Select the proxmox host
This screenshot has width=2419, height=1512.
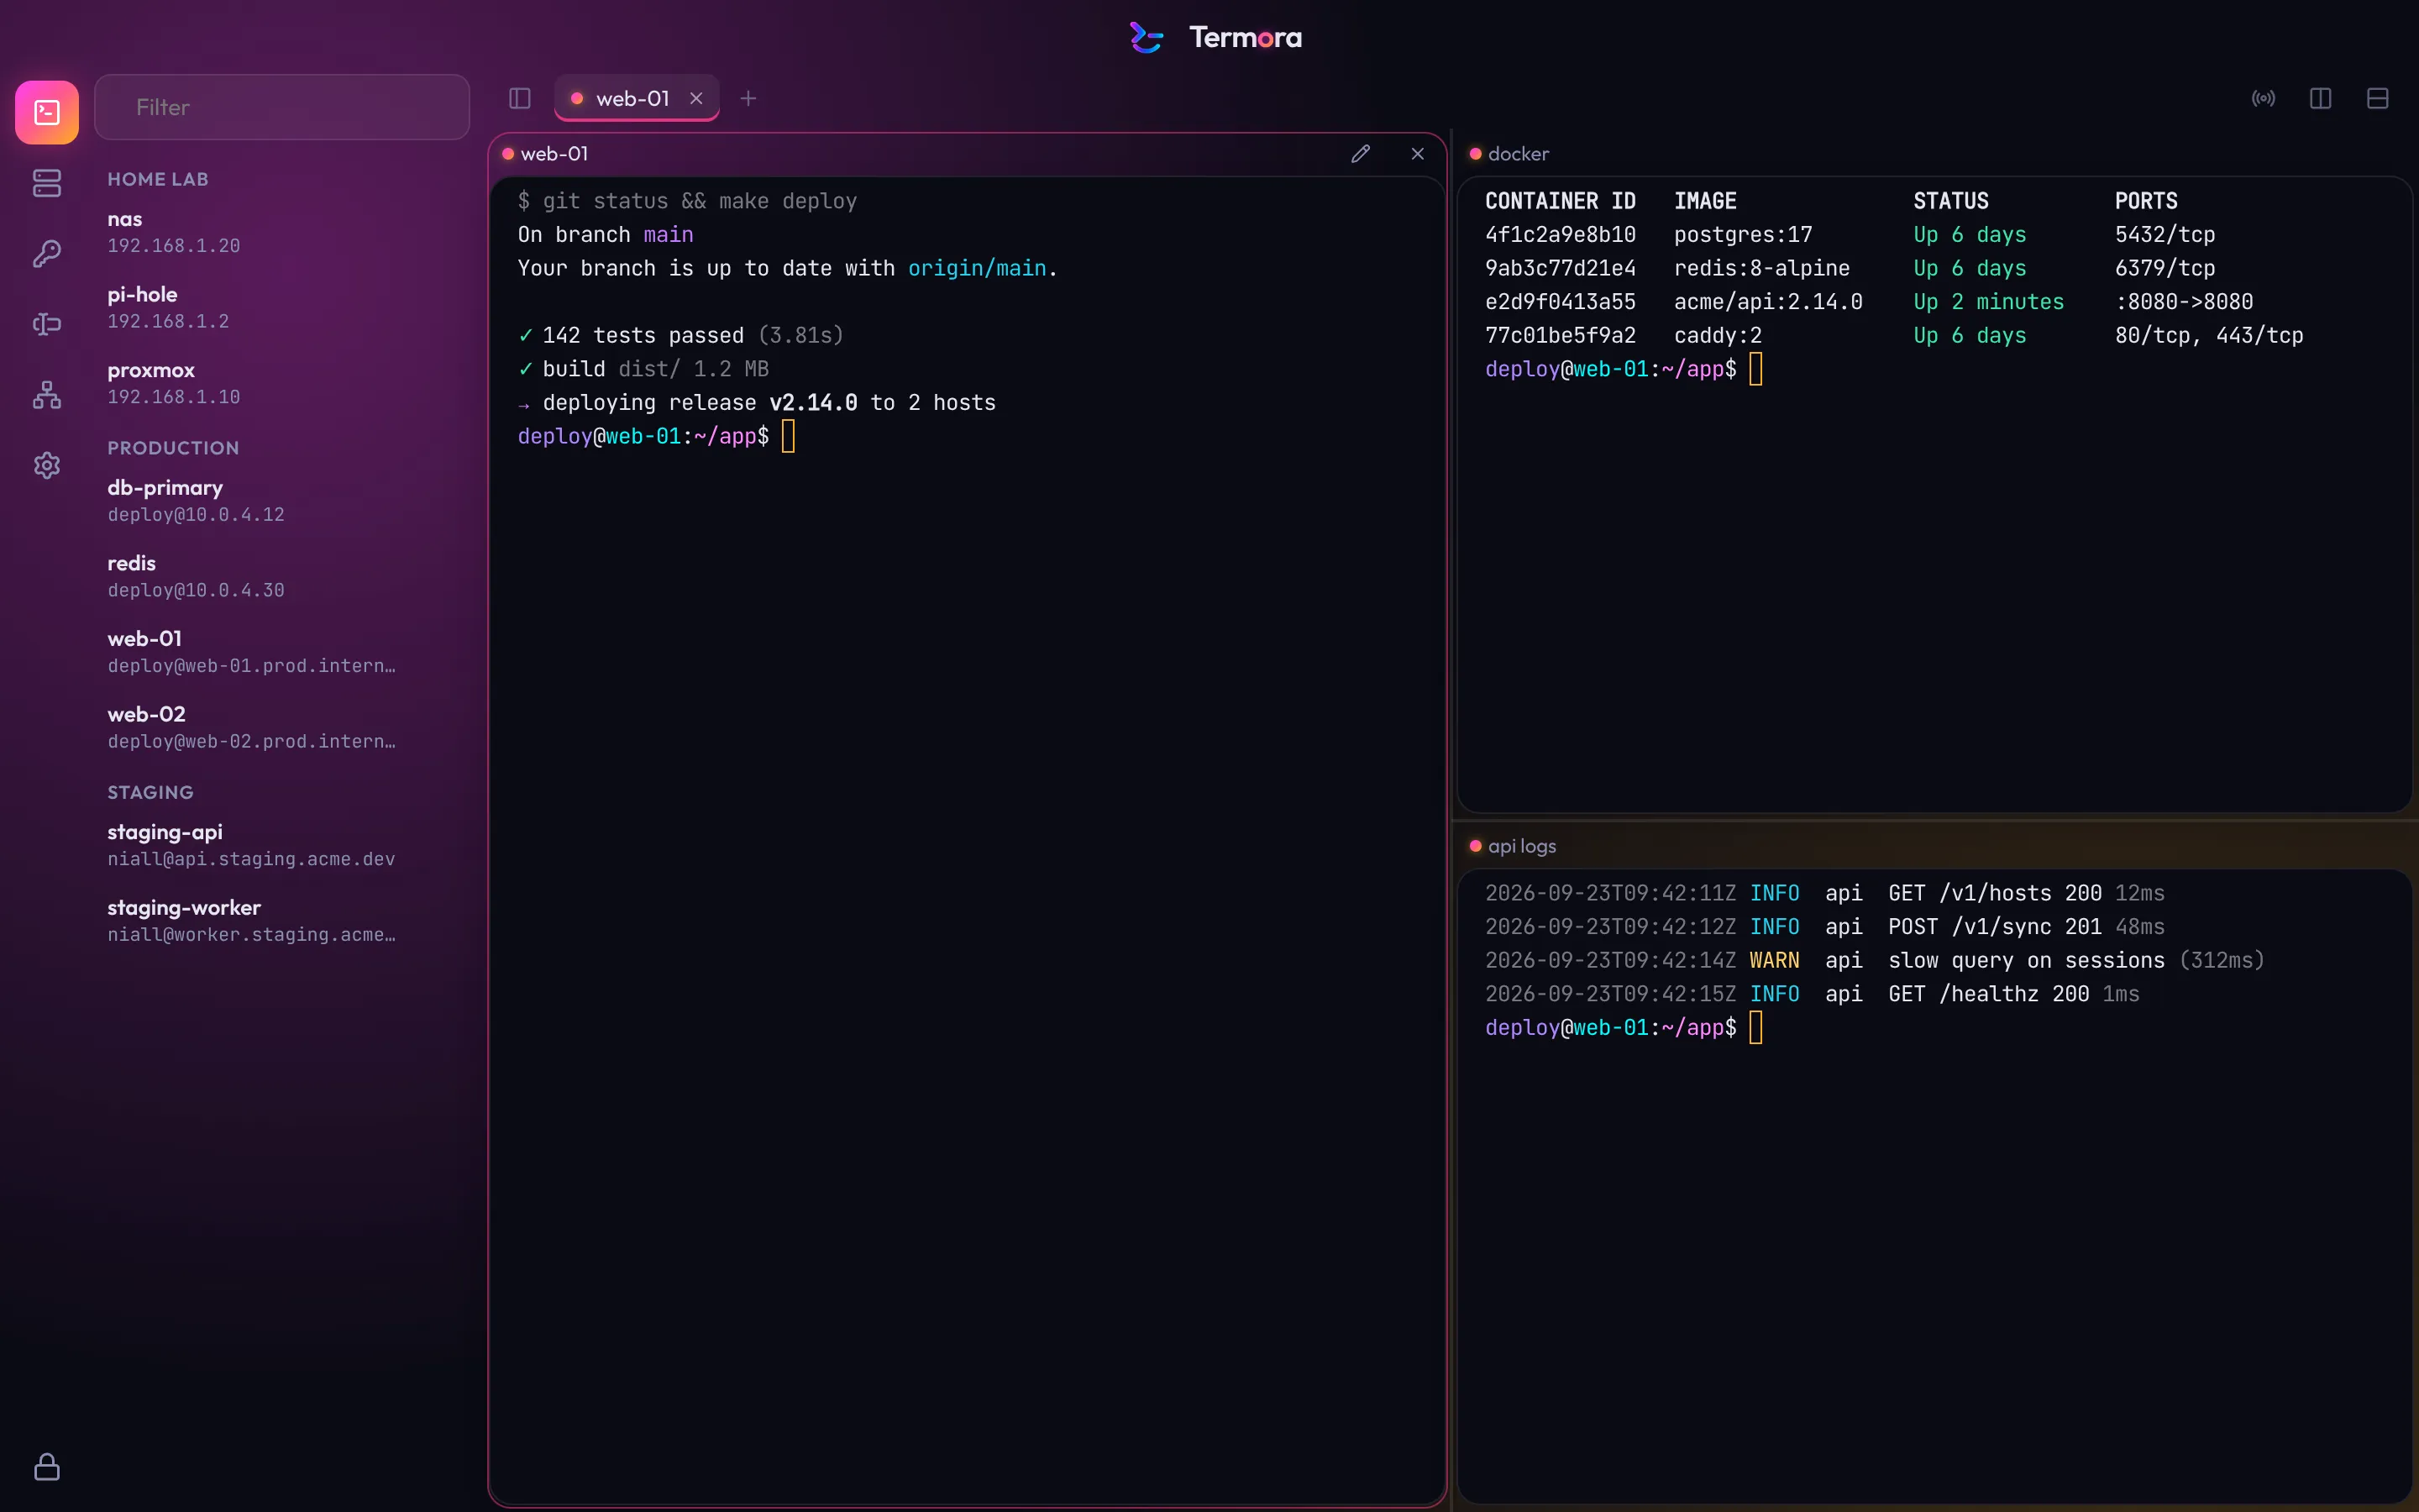pyautogui.click(x=282, y=383)
